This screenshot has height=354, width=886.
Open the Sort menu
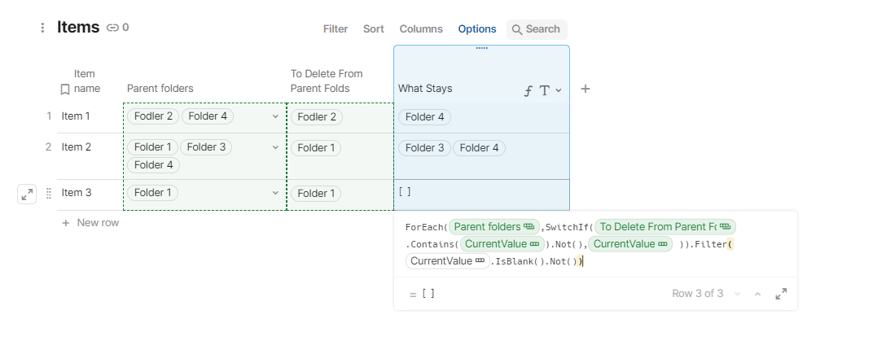tap(374, 29)
